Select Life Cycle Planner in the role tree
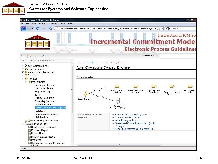 [x=44, y=88]
